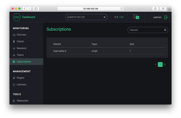Go back in Safari history
Viewport: 181px width, 118px height.
[x=25, y=9]
